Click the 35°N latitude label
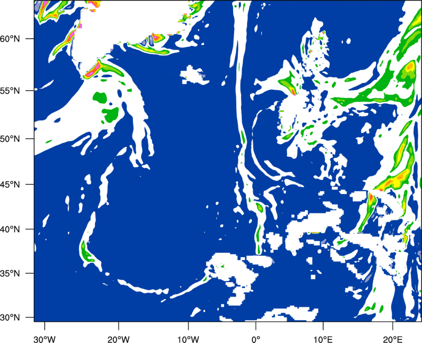422x343 pixels. click(x=10, y=273)
